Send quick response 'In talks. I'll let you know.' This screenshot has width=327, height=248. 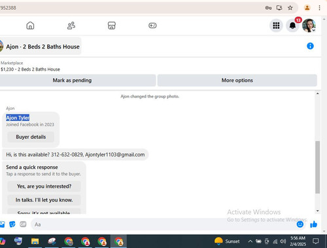point(44,200)
